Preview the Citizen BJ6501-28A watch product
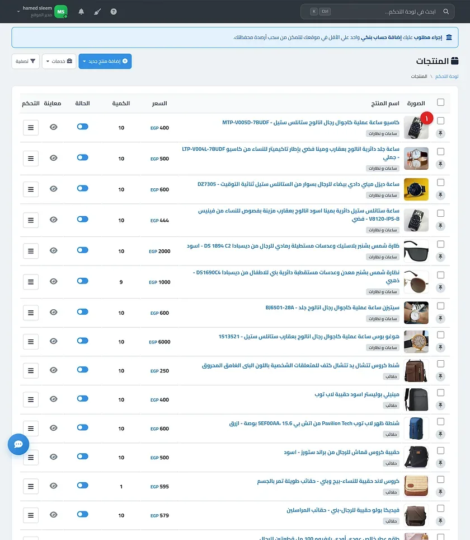 [x=53, y=312]
